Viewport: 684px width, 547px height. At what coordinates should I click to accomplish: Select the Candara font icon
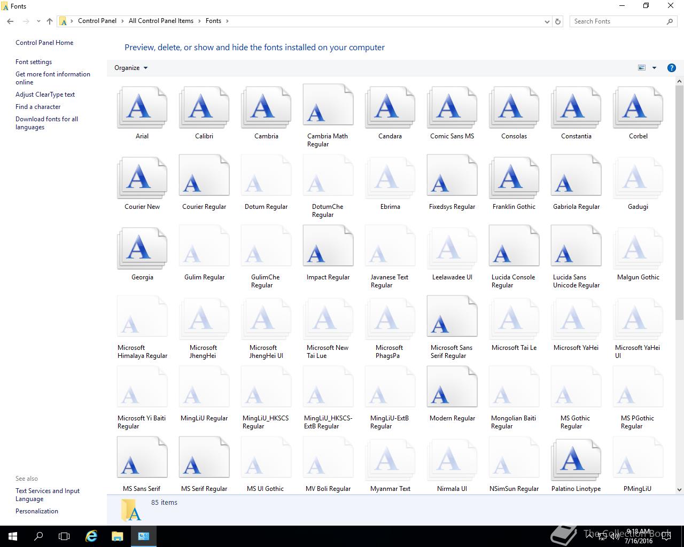390,108
